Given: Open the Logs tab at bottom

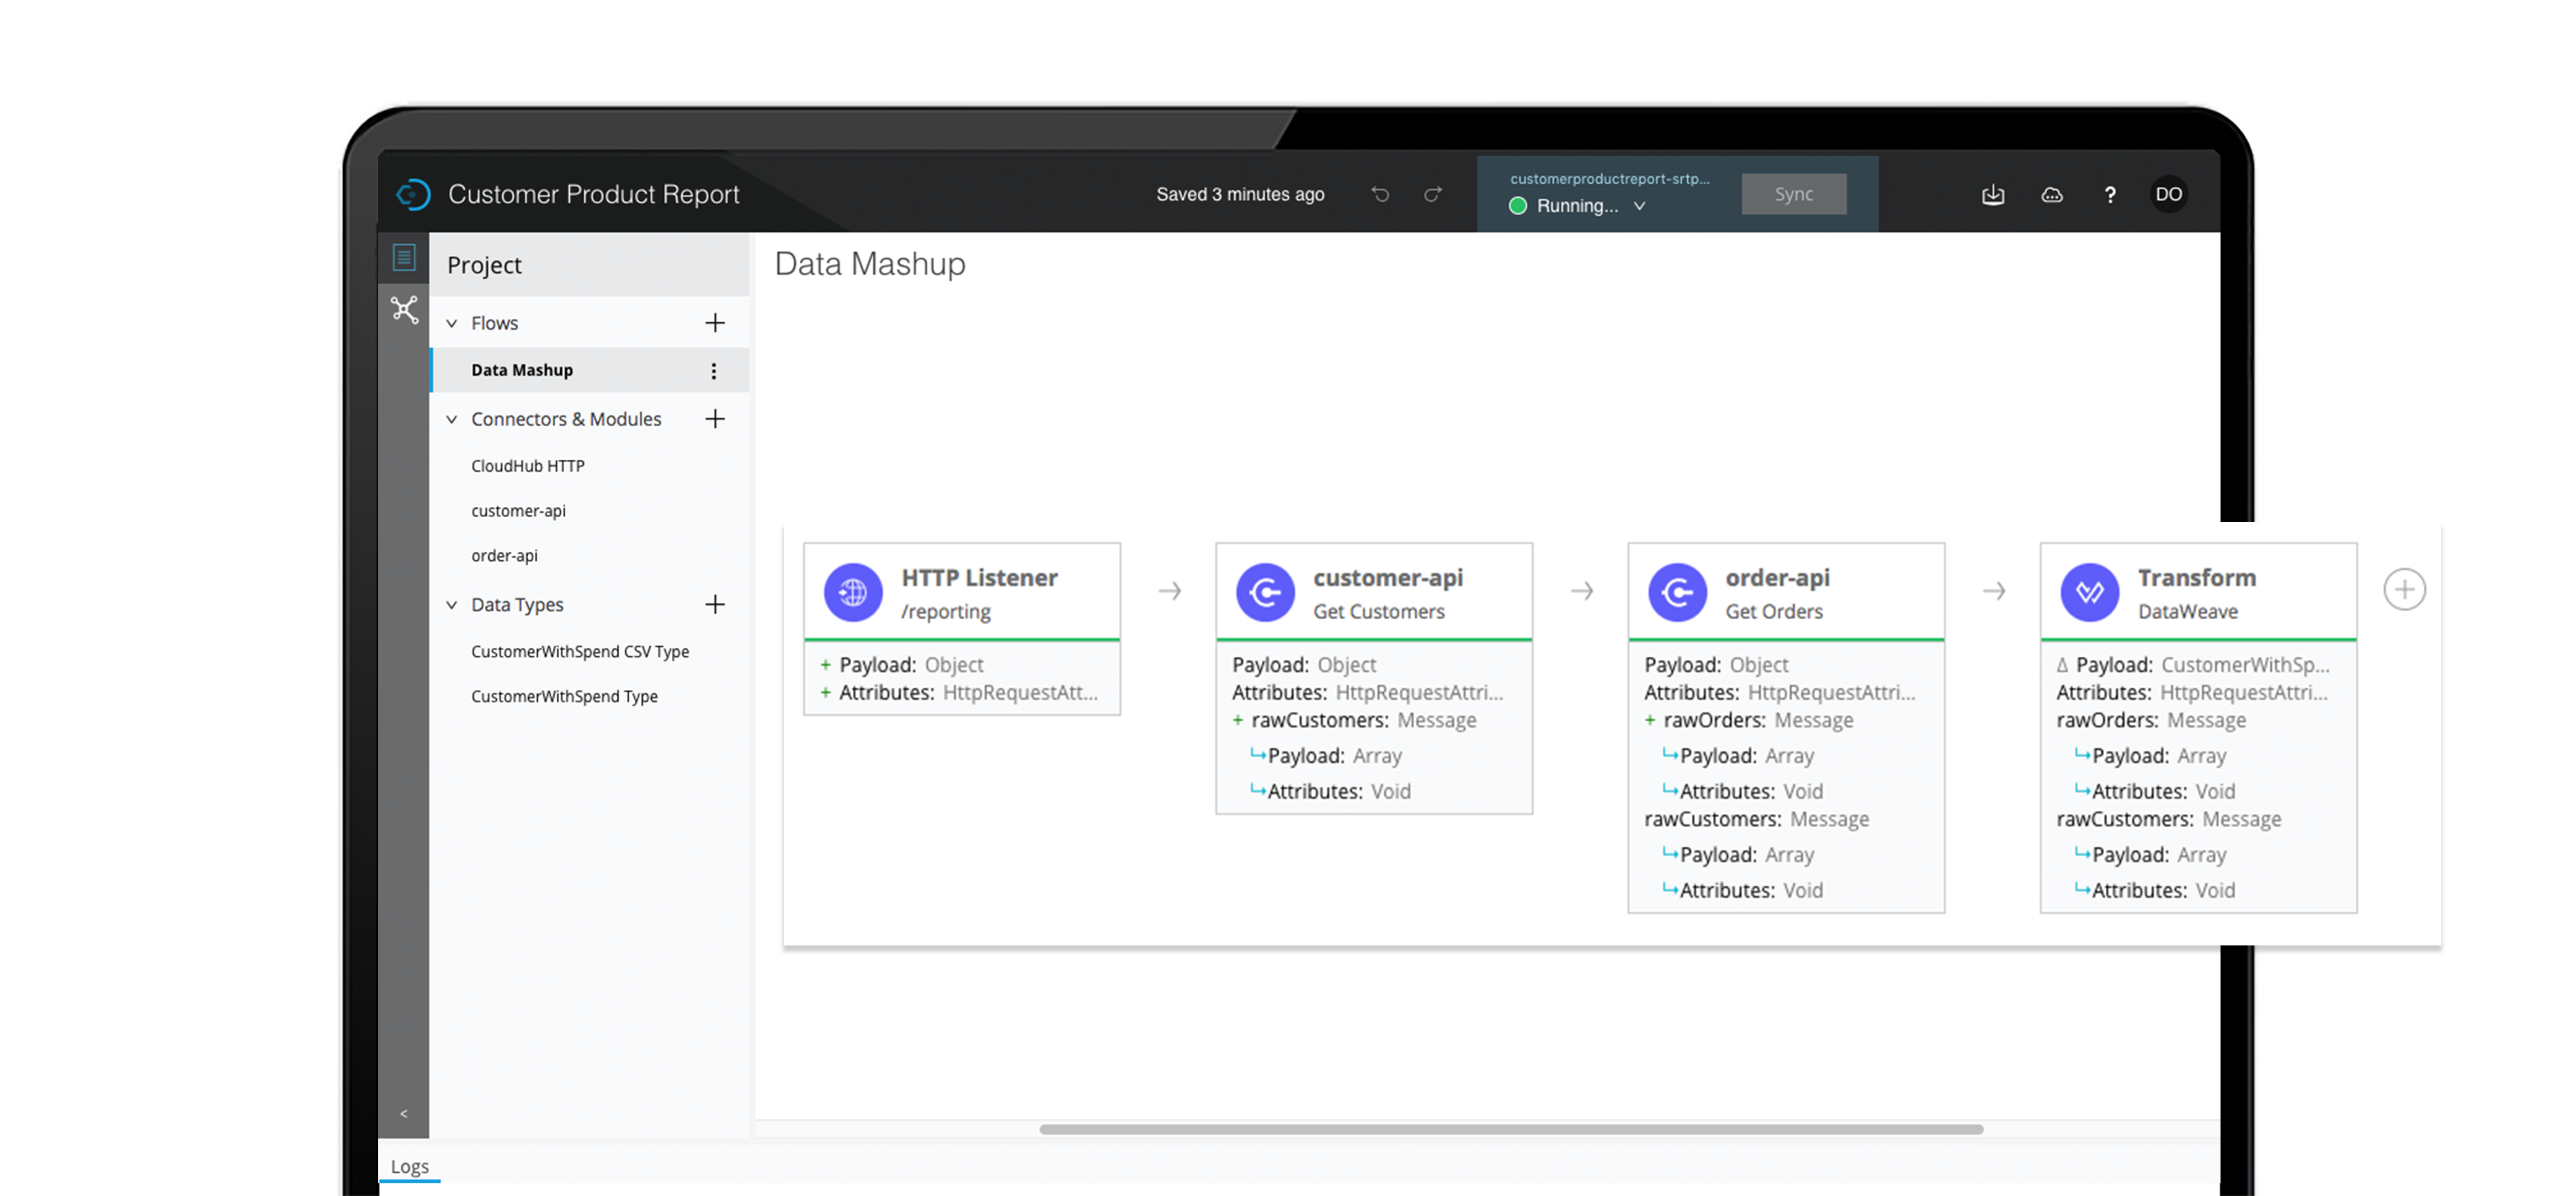Looking at the screenshot, I should pos(410,1166).
